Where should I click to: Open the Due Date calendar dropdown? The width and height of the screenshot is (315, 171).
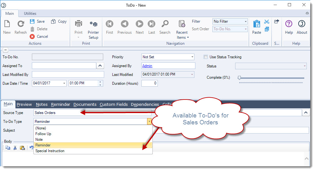coord(64,83)
